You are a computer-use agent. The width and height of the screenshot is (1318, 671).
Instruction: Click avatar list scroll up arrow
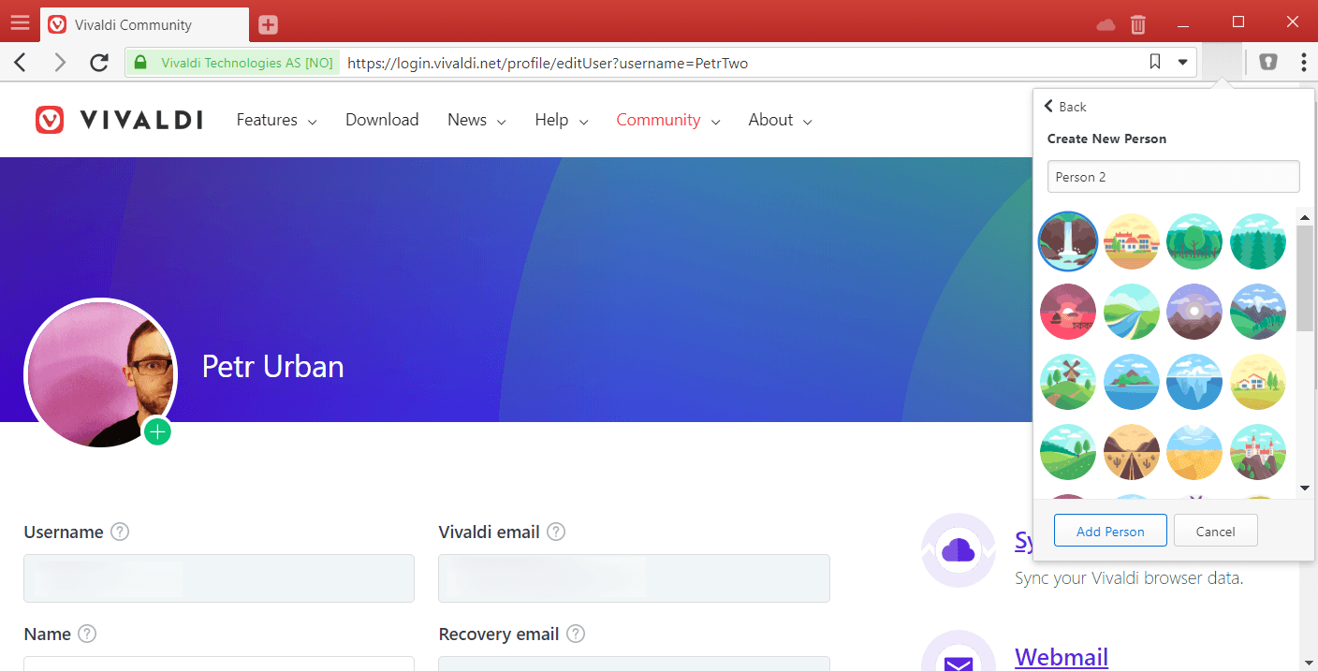pyautogui.click(x=1305, y=218)
